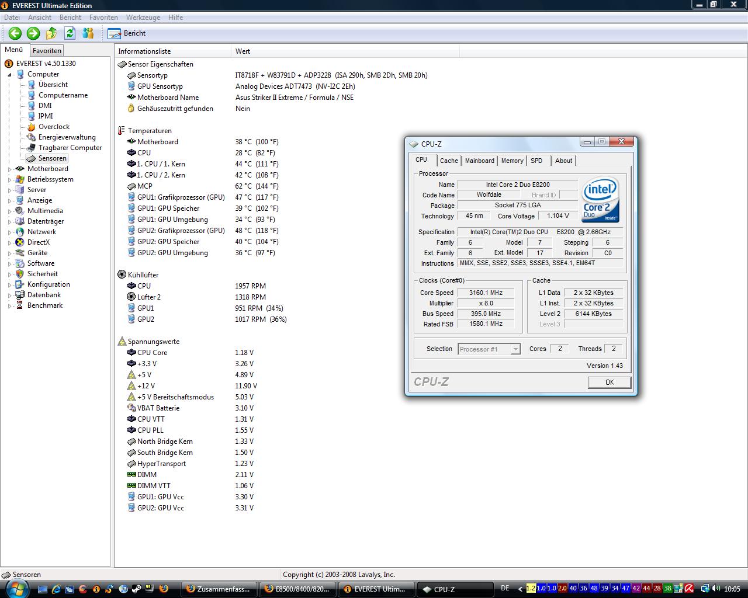This screenshot has height=598, width=748.
Task: Click the users toolbar icon beside Refresh
Action: pos(88,33)
